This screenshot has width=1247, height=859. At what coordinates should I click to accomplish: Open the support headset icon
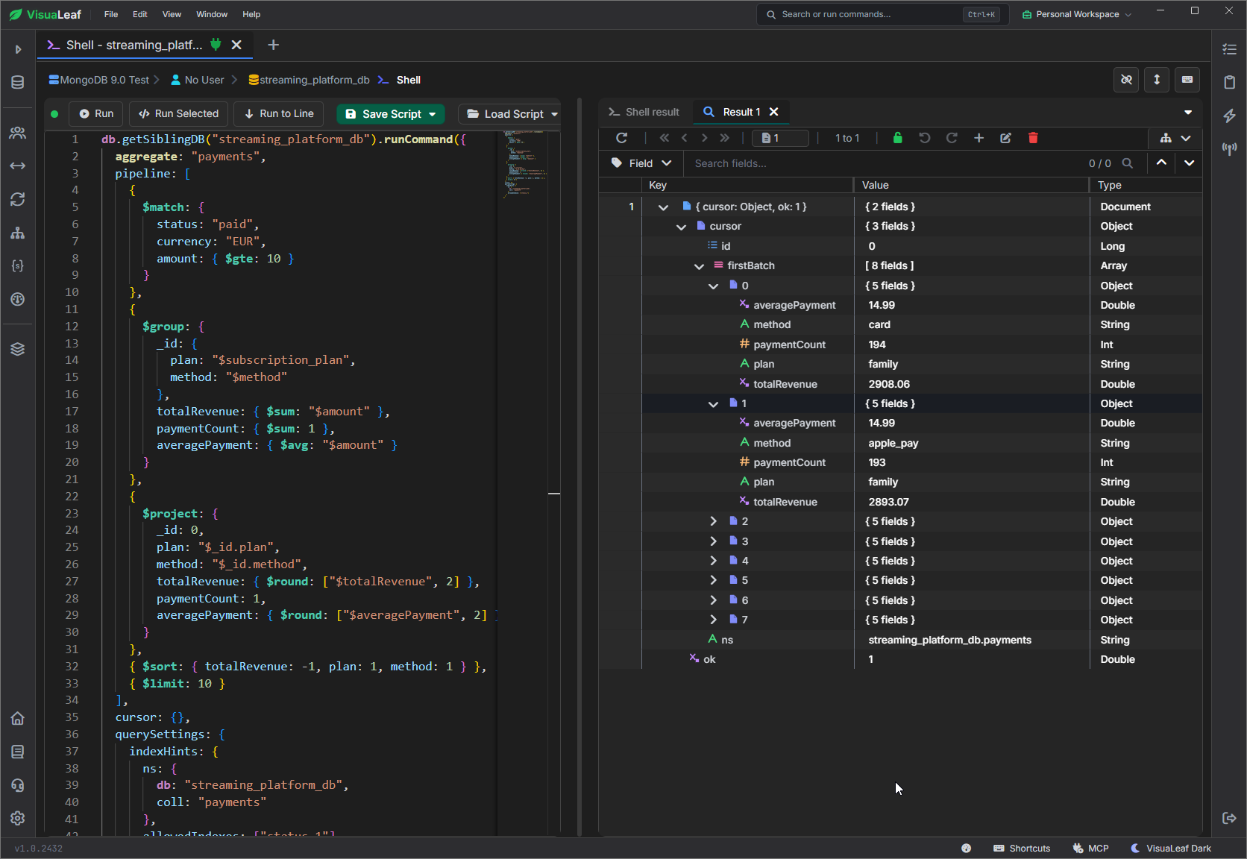[18, 785]
